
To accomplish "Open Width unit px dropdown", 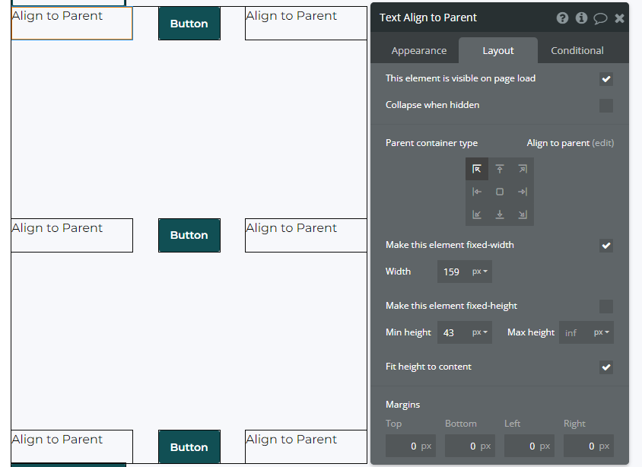I will (x=480, y=272).
